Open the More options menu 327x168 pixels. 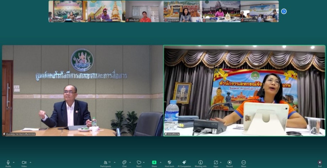click(243, 164)
